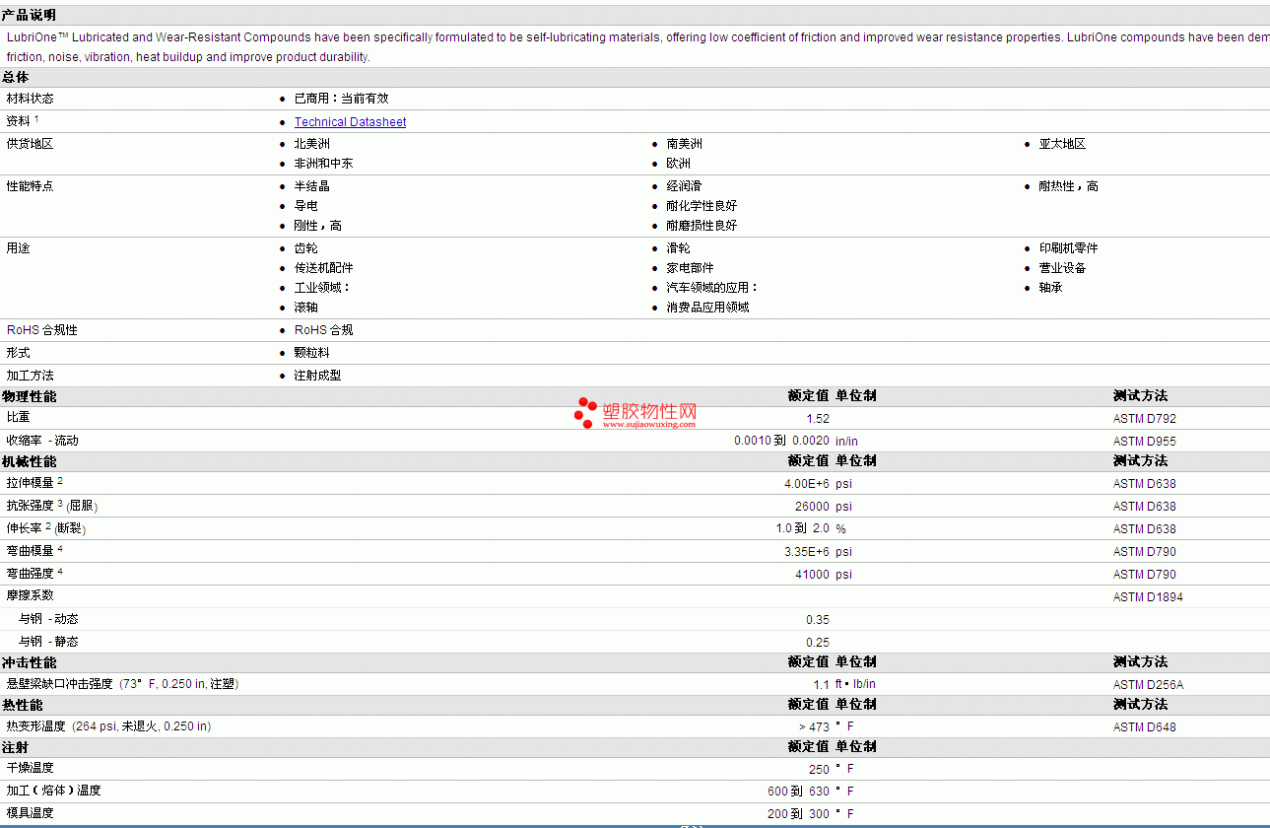Click the "用途" row label

pos(19,248)
